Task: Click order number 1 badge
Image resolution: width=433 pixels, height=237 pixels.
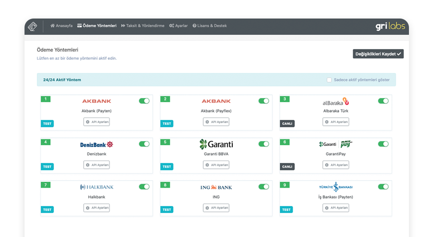Action: [45, 99]
